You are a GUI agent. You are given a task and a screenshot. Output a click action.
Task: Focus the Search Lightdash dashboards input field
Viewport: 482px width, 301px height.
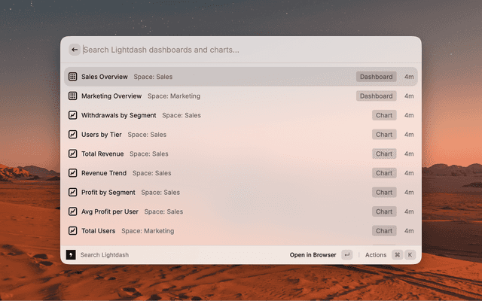coord(241,50)
